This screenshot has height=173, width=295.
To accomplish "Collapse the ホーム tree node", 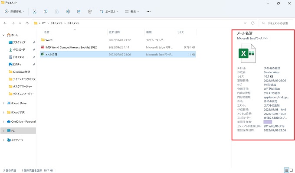I will 3,35.
